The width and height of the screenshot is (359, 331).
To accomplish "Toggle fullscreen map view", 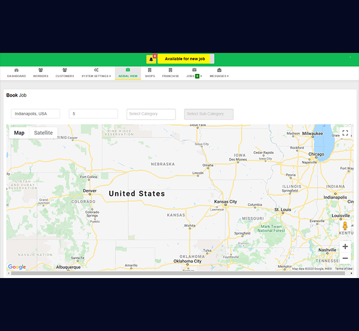I will [345, 133].
